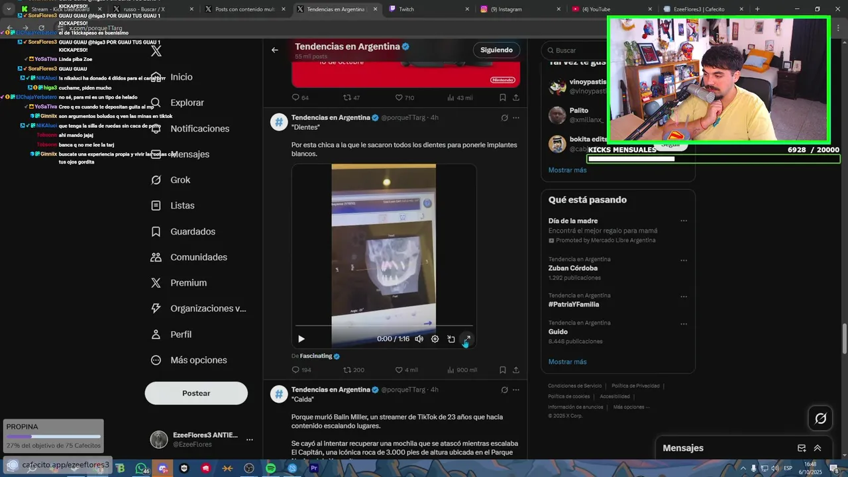Click the picture-in-picture video icon
The image size is (848, 477).
[x=451, y=339]
